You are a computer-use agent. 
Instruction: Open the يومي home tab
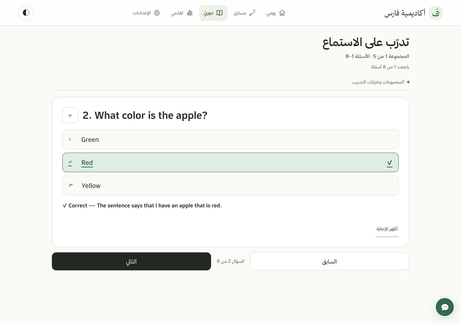pyautogui.click(x=276, y=13)
